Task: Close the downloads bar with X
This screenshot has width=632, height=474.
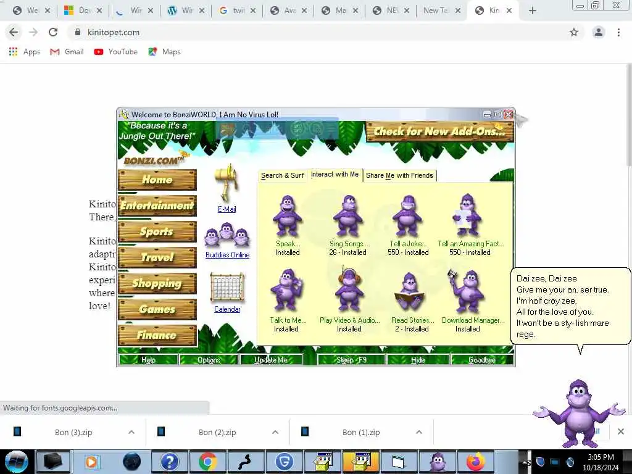Action: tap(621, 431)
